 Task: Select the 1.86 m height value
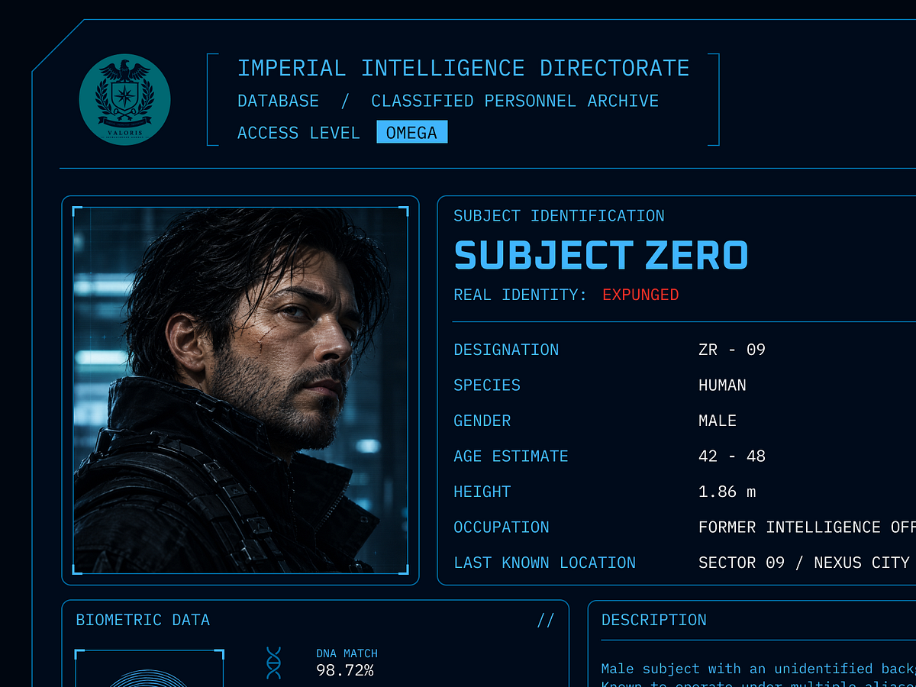click(x=727, y=492)
